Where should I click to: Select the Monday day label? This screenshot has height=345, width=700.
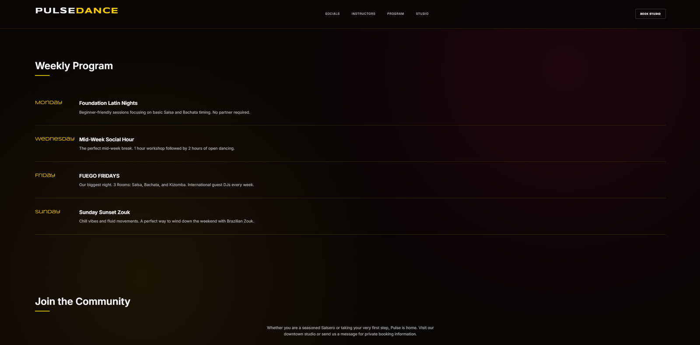pyautogui.click(x=49, y=103)
